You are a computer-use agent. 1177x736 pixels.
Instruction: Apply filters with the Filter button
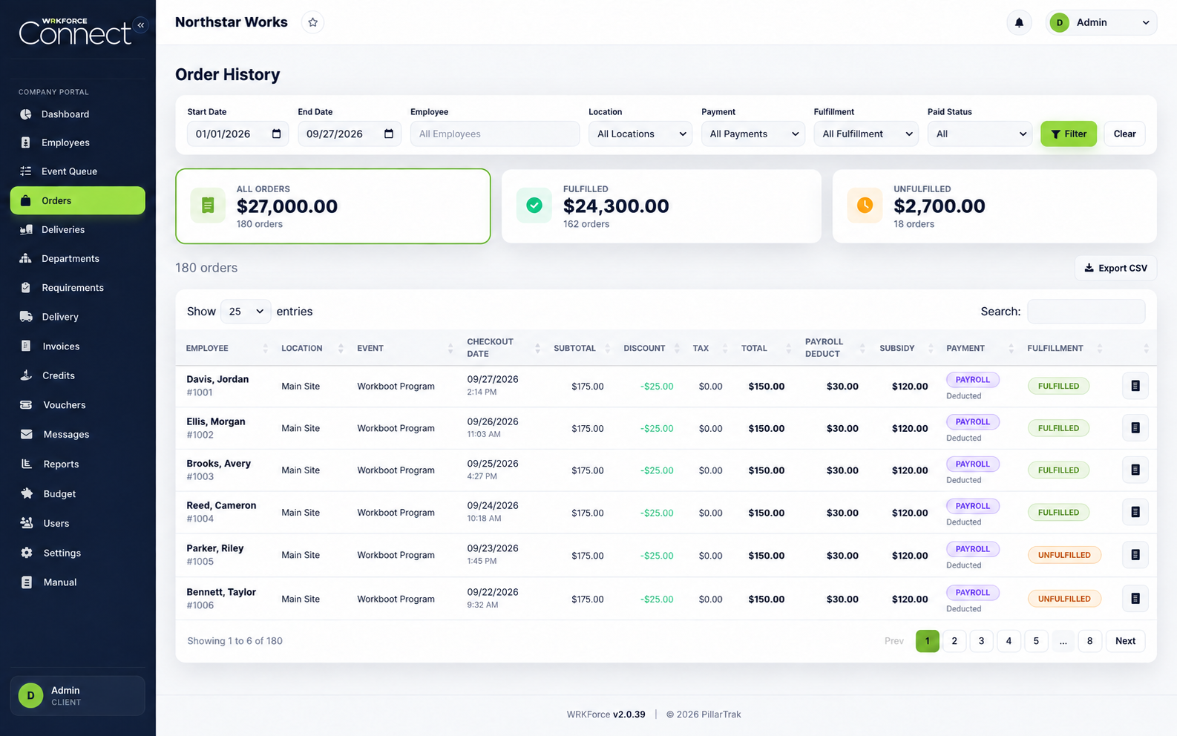(1069, 134)
